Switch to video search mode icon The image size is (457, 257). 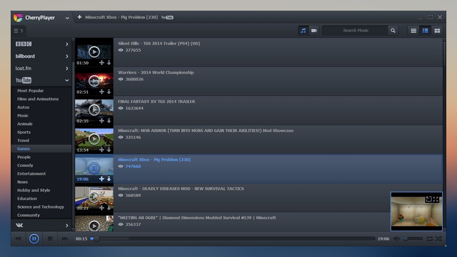314,31
